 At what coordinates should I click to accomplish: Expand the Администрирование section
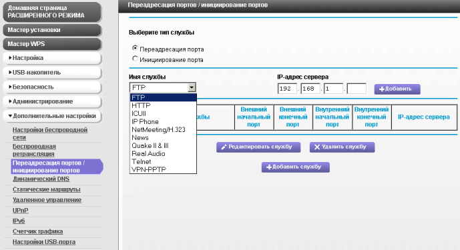[52, 101]
